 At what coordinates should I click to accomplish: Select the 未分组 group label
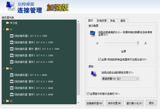14,23
